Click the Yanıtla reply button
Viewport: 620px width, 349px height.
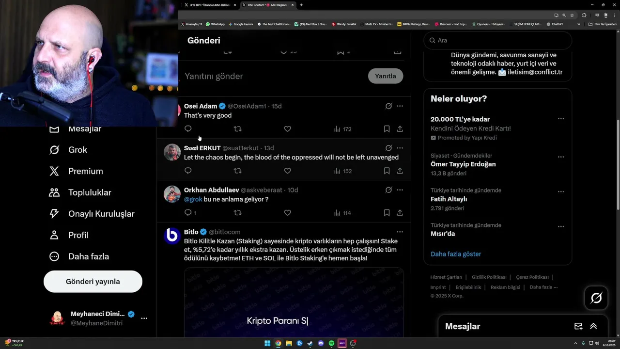[x=386, y=76]
